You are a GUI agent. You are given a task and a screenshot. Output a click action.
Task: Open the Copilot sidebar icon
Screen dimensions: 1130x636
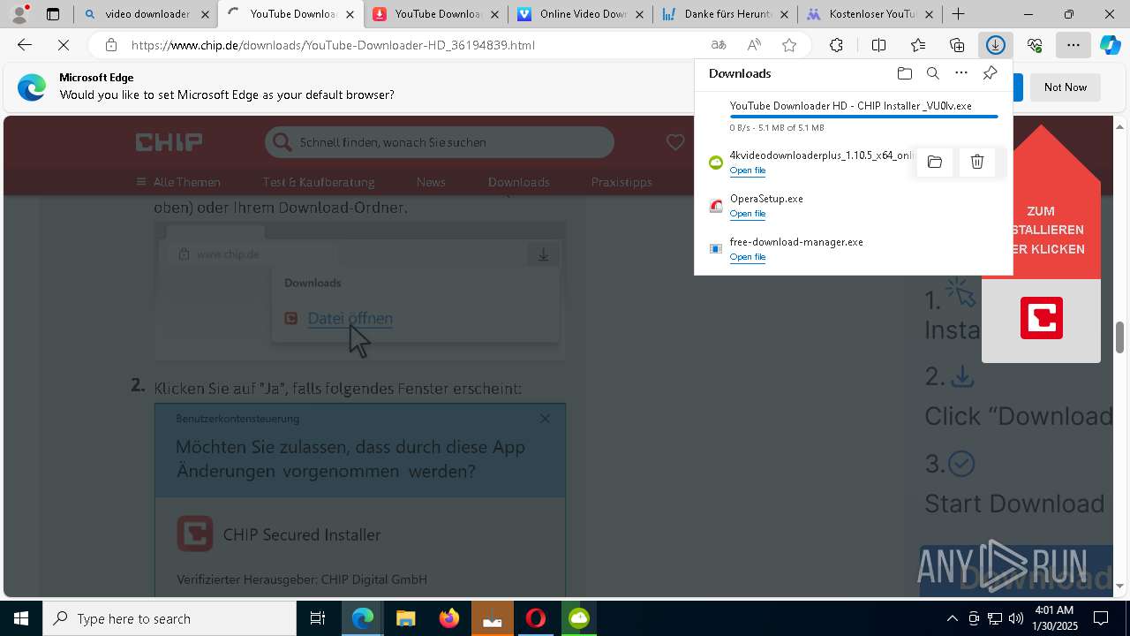(1111, 45)
